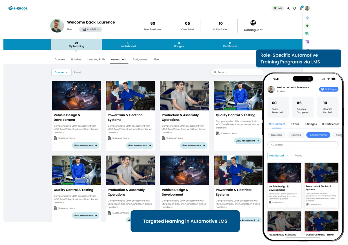The width and height of the screenshot is (348, 245).
Task: Expand the Course filter dropdown
Action: pos(61,72)
